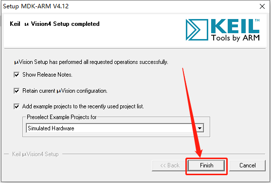Click the Tools by ARM tagline
This screenshot has width=271, height=183.
235,38
